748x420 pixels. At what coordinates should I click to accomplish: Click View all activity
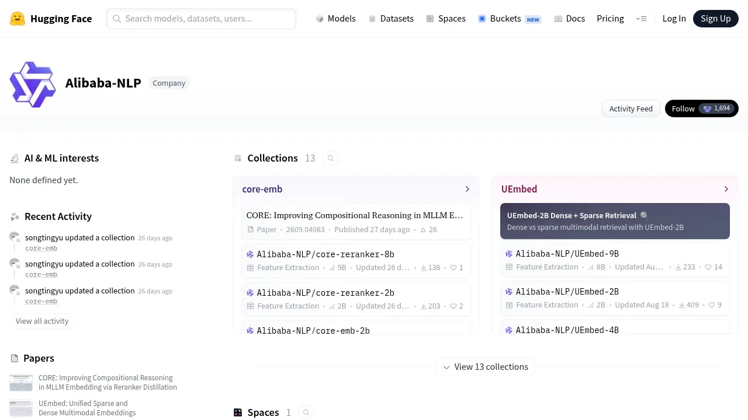[42, 321]
